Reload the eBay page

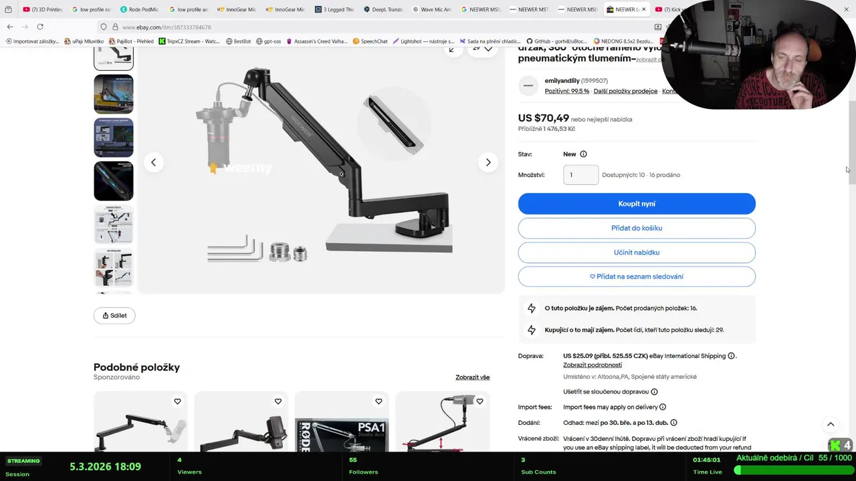(x=40, y=27)
